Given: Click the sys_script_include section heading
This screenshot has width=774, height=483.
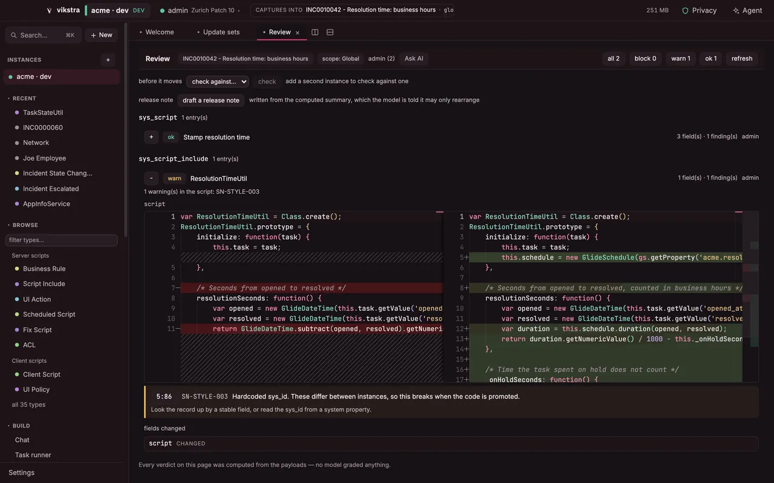Looking at the screenshot, I should [174, 159].
